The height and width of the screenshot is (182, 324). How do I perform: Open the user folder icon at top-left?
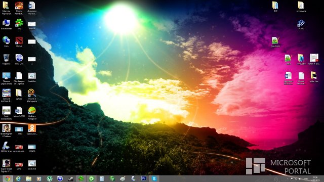(x=6, y=8)
